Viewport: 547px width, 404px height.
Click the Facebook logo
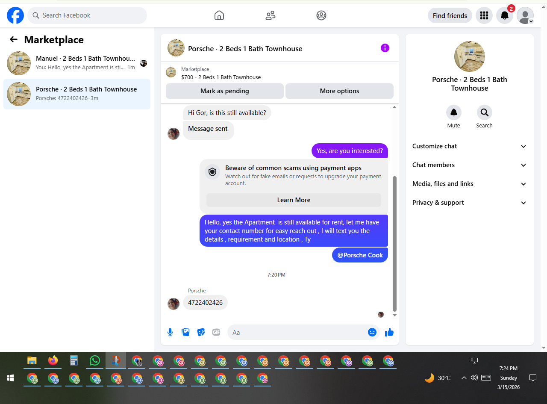coord(15,16)
